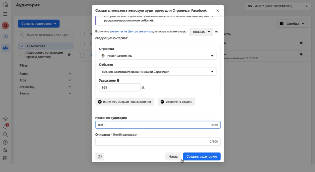Close the create custom audience dialog

point(218,11)
